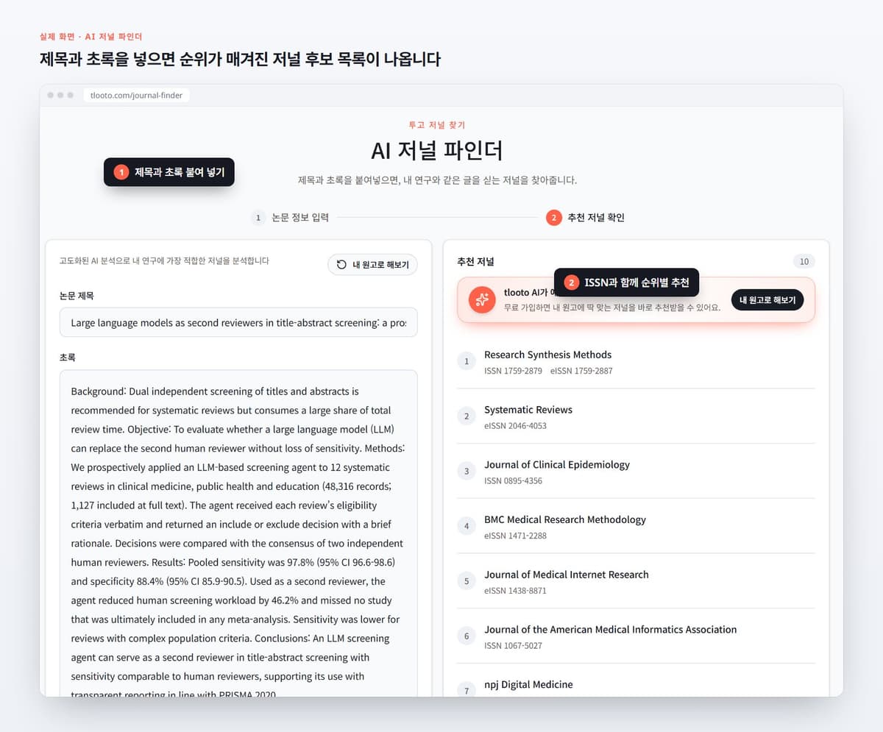Select step 1 논문 정보 입력
The height and width of the screenshot is (732, 883).
289,218
